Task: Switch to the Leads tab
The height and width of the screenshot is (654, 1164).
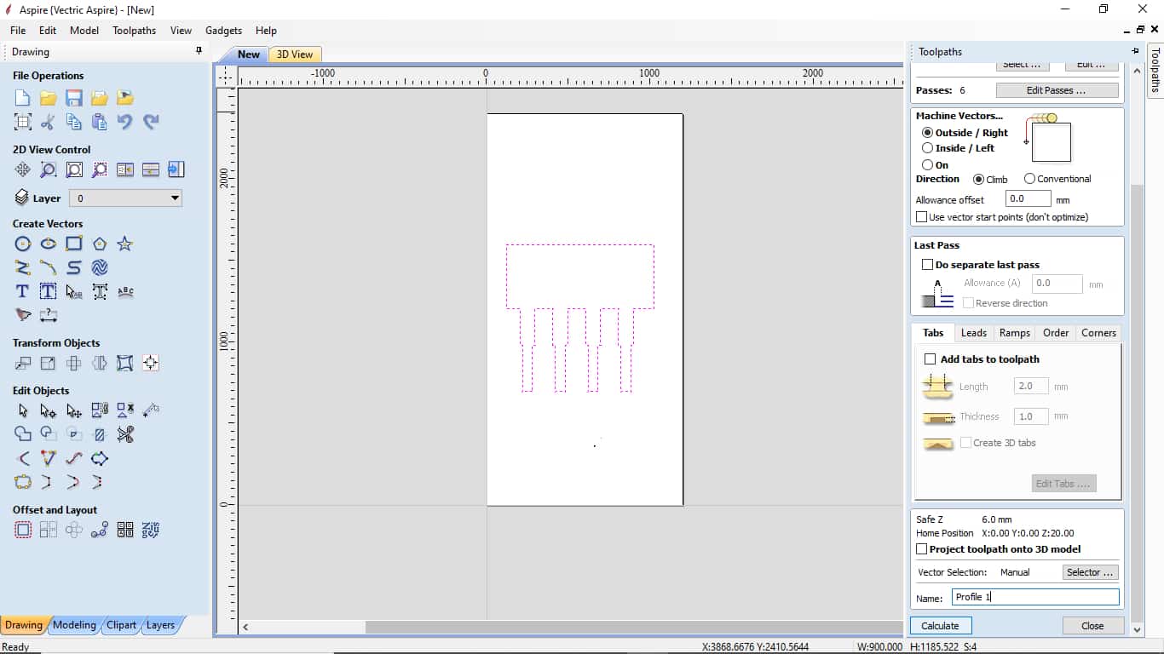Action: [x=973, y=333]
